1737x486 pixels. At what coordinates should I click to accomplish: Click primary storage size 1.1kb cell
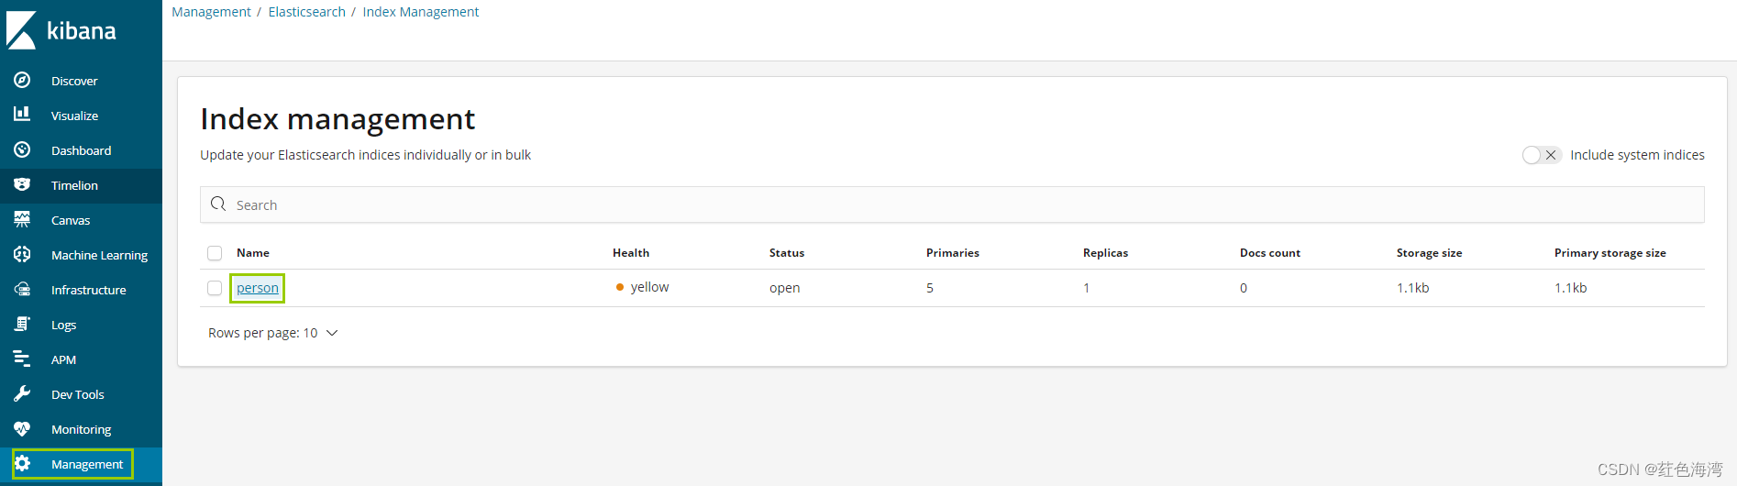pyautogui.click(x=1570, y=288)
